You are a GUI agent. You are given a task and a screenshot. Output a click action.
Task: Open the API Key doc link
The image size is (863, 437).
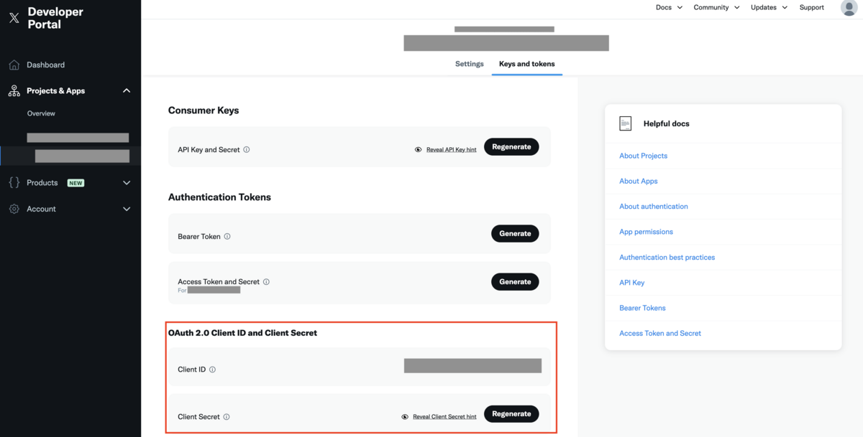point(632,283)
